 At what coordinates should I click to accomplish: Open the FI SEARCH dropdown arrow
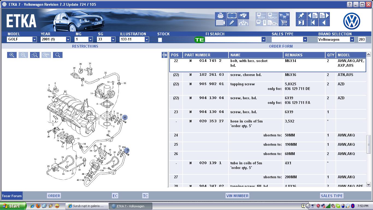coord(264,39)
